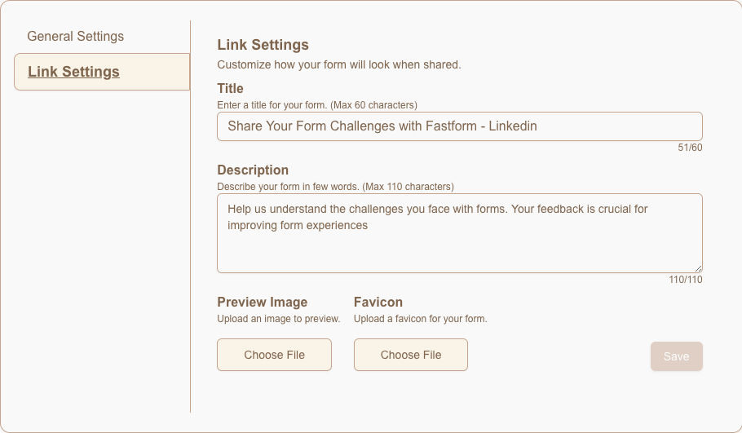Click the Description box resize handle
Screen dimensions: 742x433
698,268
